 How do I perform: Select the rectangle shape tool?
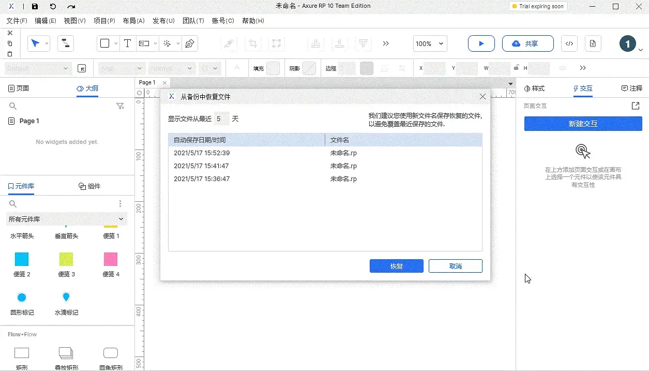105,43
